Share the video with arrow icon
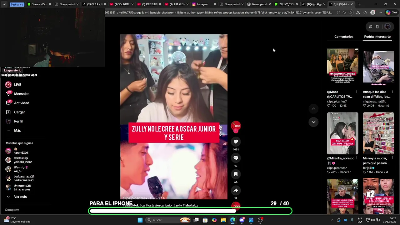The image size is (400, 225). point(236,190)
